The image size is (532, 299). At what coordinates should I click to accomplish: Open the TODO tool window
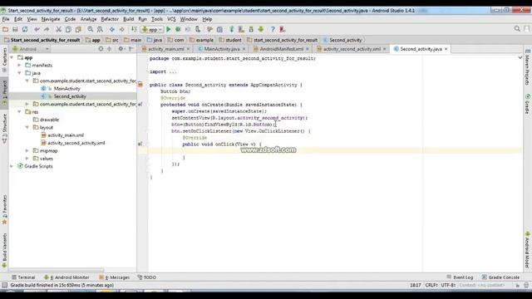point(147,277)
